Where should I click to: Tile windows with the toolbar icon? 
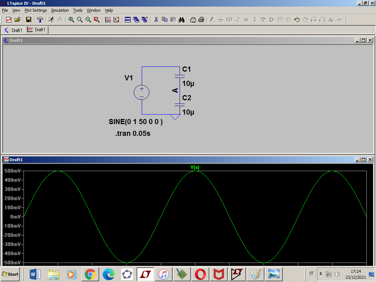[128, 20]
